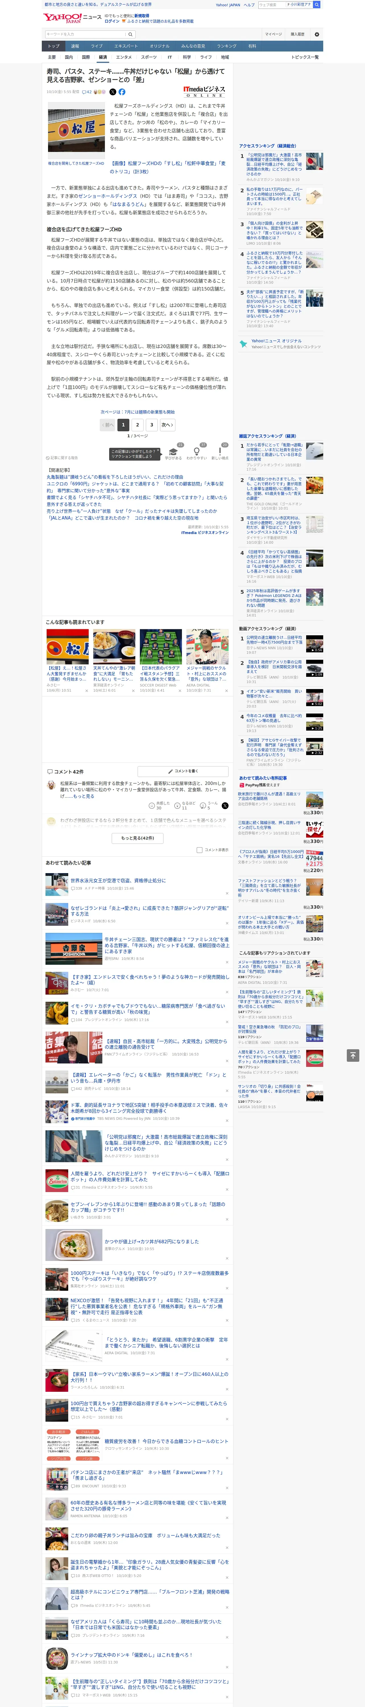Click the magnifier icon in keyword search
The image size is (365, 1707).
(130, 34)
